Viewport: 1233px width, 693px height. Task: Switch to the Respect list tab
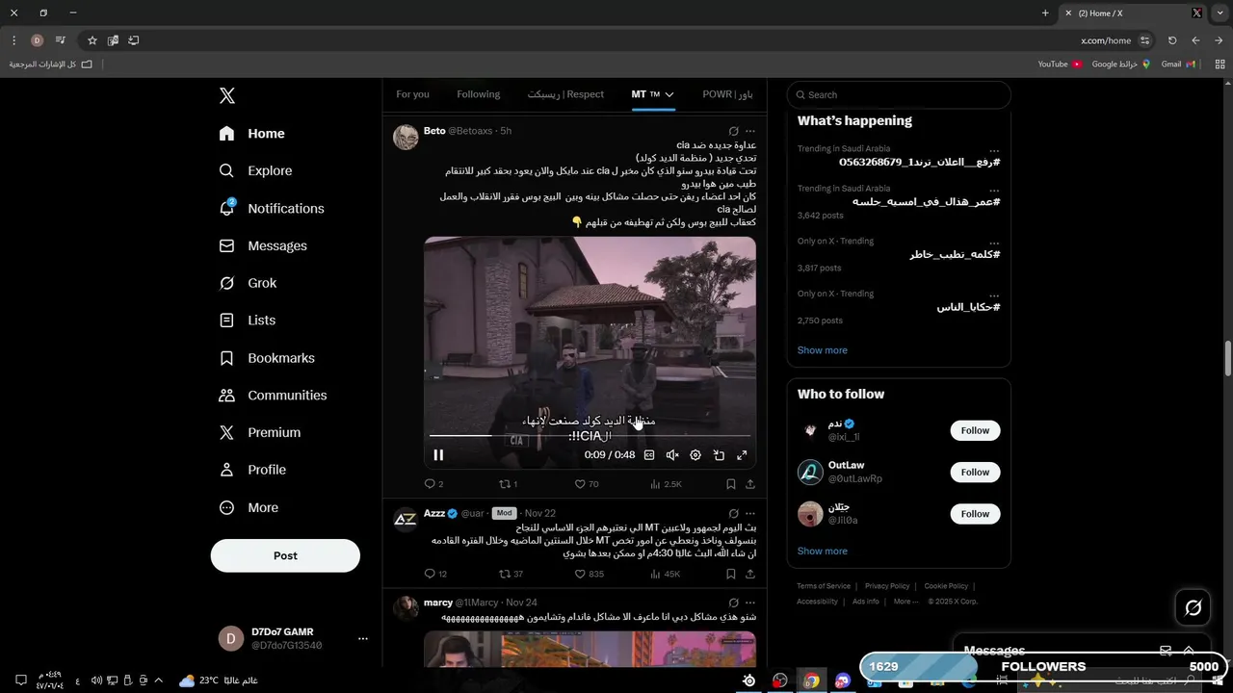click(x=565, y=94)
